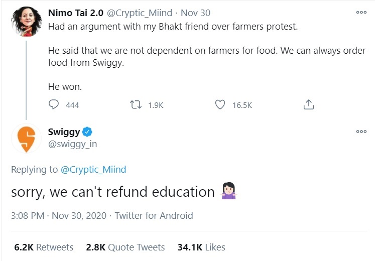
Task: Like the tweet with 16.5K likes
Action: point(220,105)
